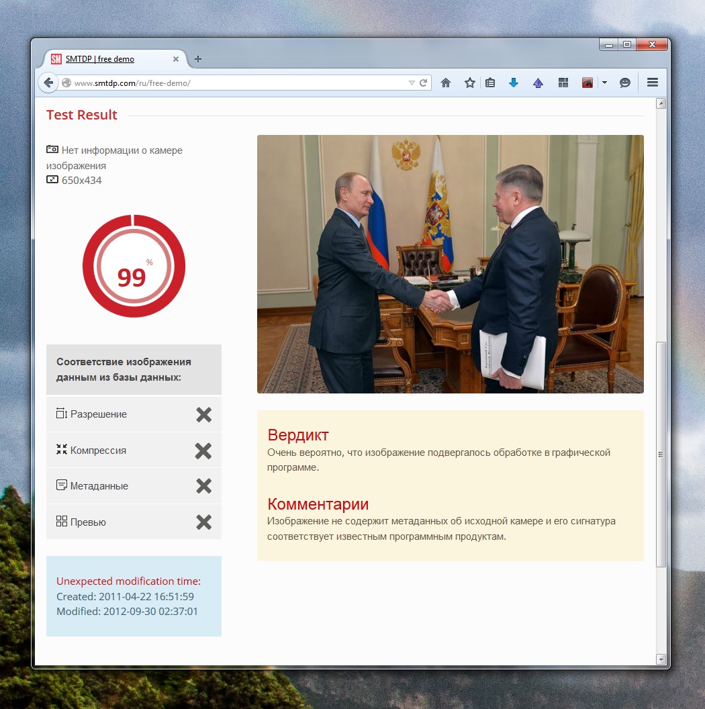
Task: Open the address bar dropdown arrow
Action: click(x=412, y=82)
